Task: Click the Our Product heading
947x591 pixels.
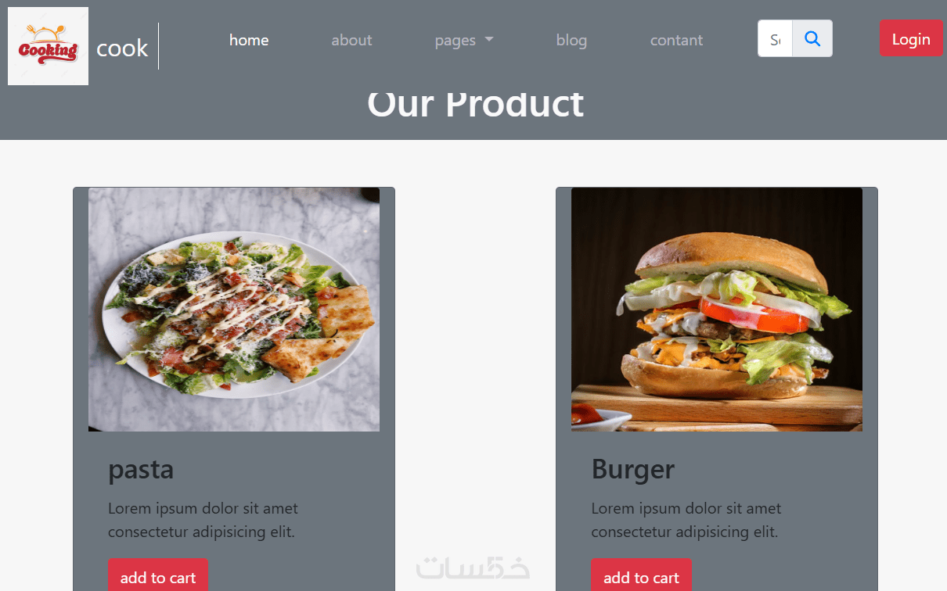Action: [x=475, y=105]
